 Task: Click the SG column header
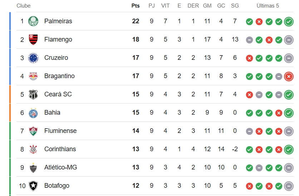235,6
